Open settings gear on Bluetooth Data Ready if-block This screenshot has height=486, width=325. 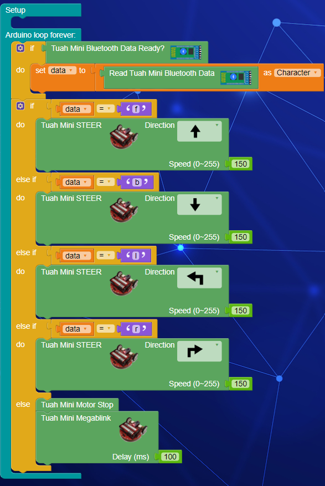point(20,48)
